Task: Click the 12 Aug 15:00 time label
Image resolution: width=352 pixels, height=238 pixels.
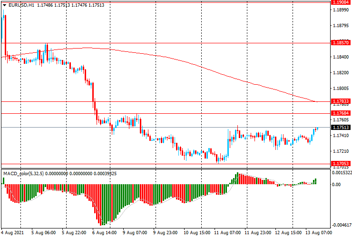Action: (288, 232)
